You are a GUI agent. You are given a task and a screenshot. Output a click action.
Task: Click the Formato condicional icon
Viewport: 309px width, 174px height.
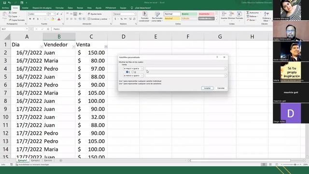click(x=145, y=14)
